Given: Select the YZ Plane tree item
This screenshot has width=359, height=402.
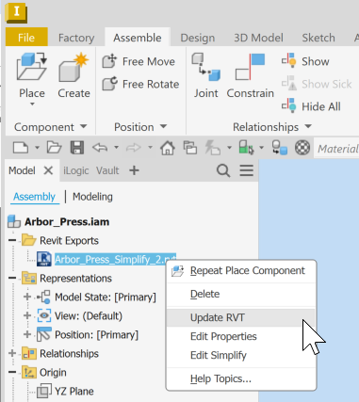Looking at the screenshot, I should click(74, 392).
